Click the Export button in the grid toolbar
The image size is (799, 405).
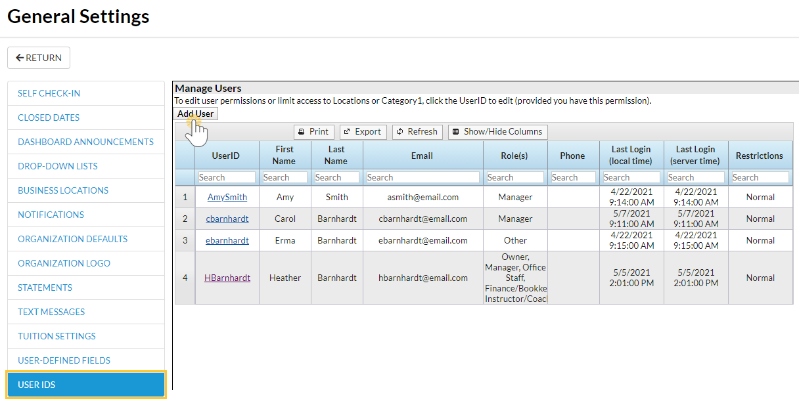coord(363,132)
